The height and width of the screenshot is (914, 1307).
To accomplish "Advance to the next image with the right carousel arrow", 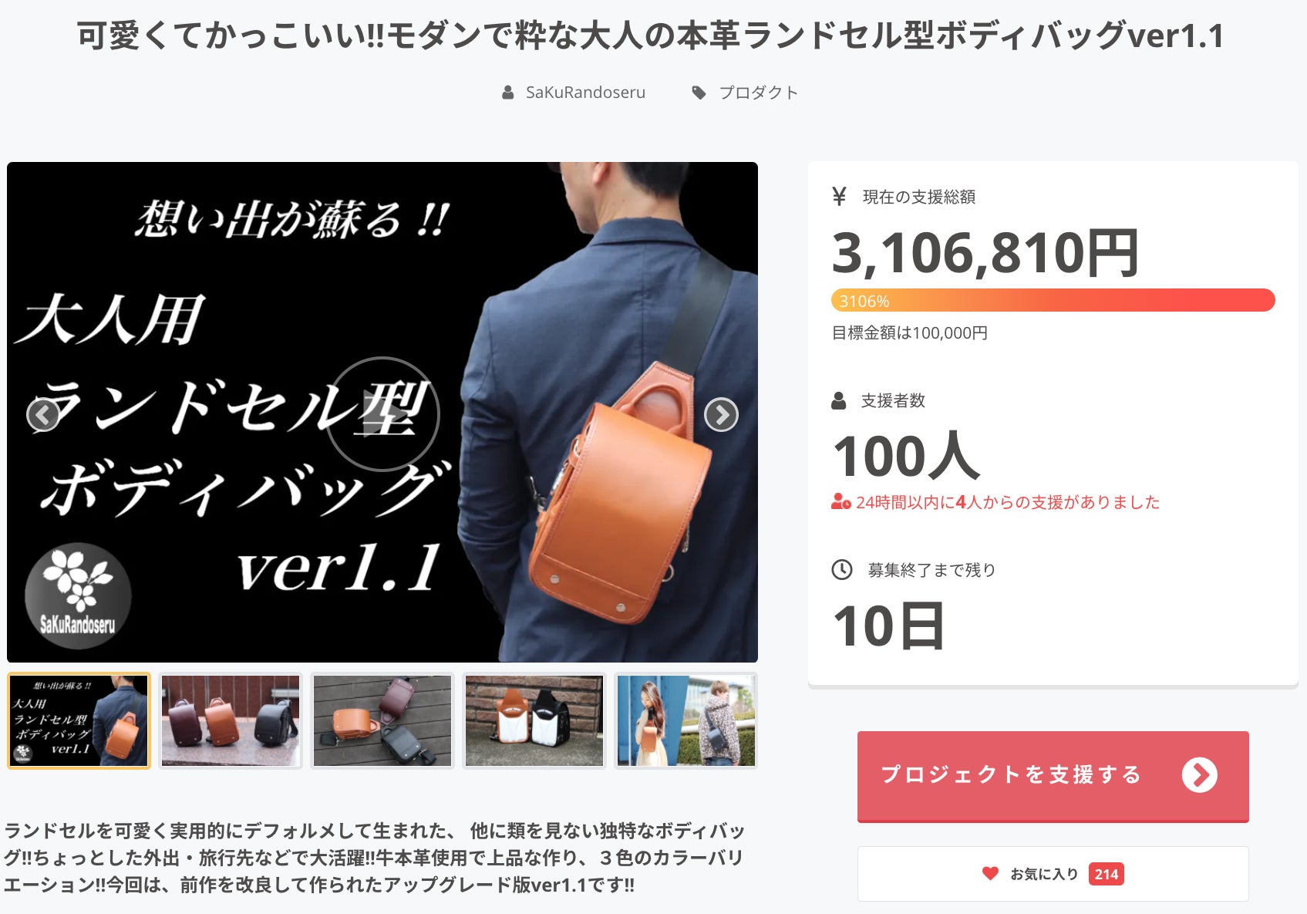I will pos(722,415).
